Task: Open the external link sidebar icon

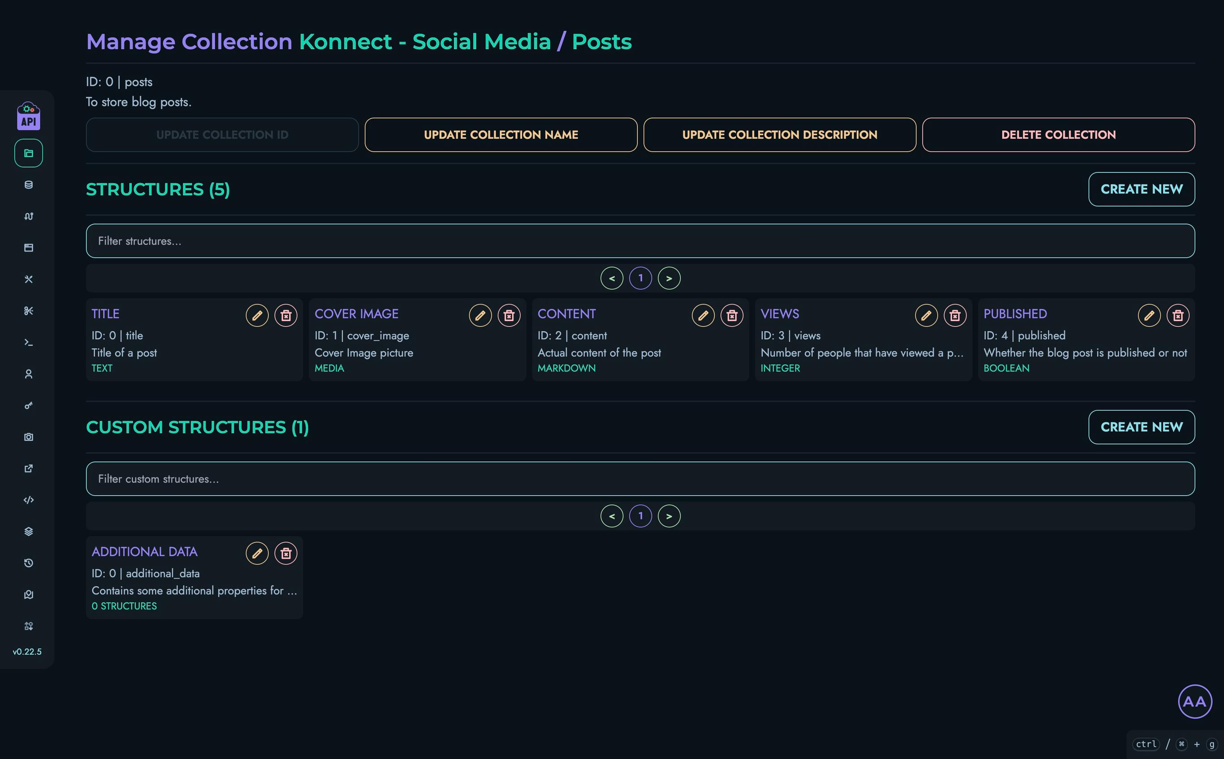Action: coord(29,468)
